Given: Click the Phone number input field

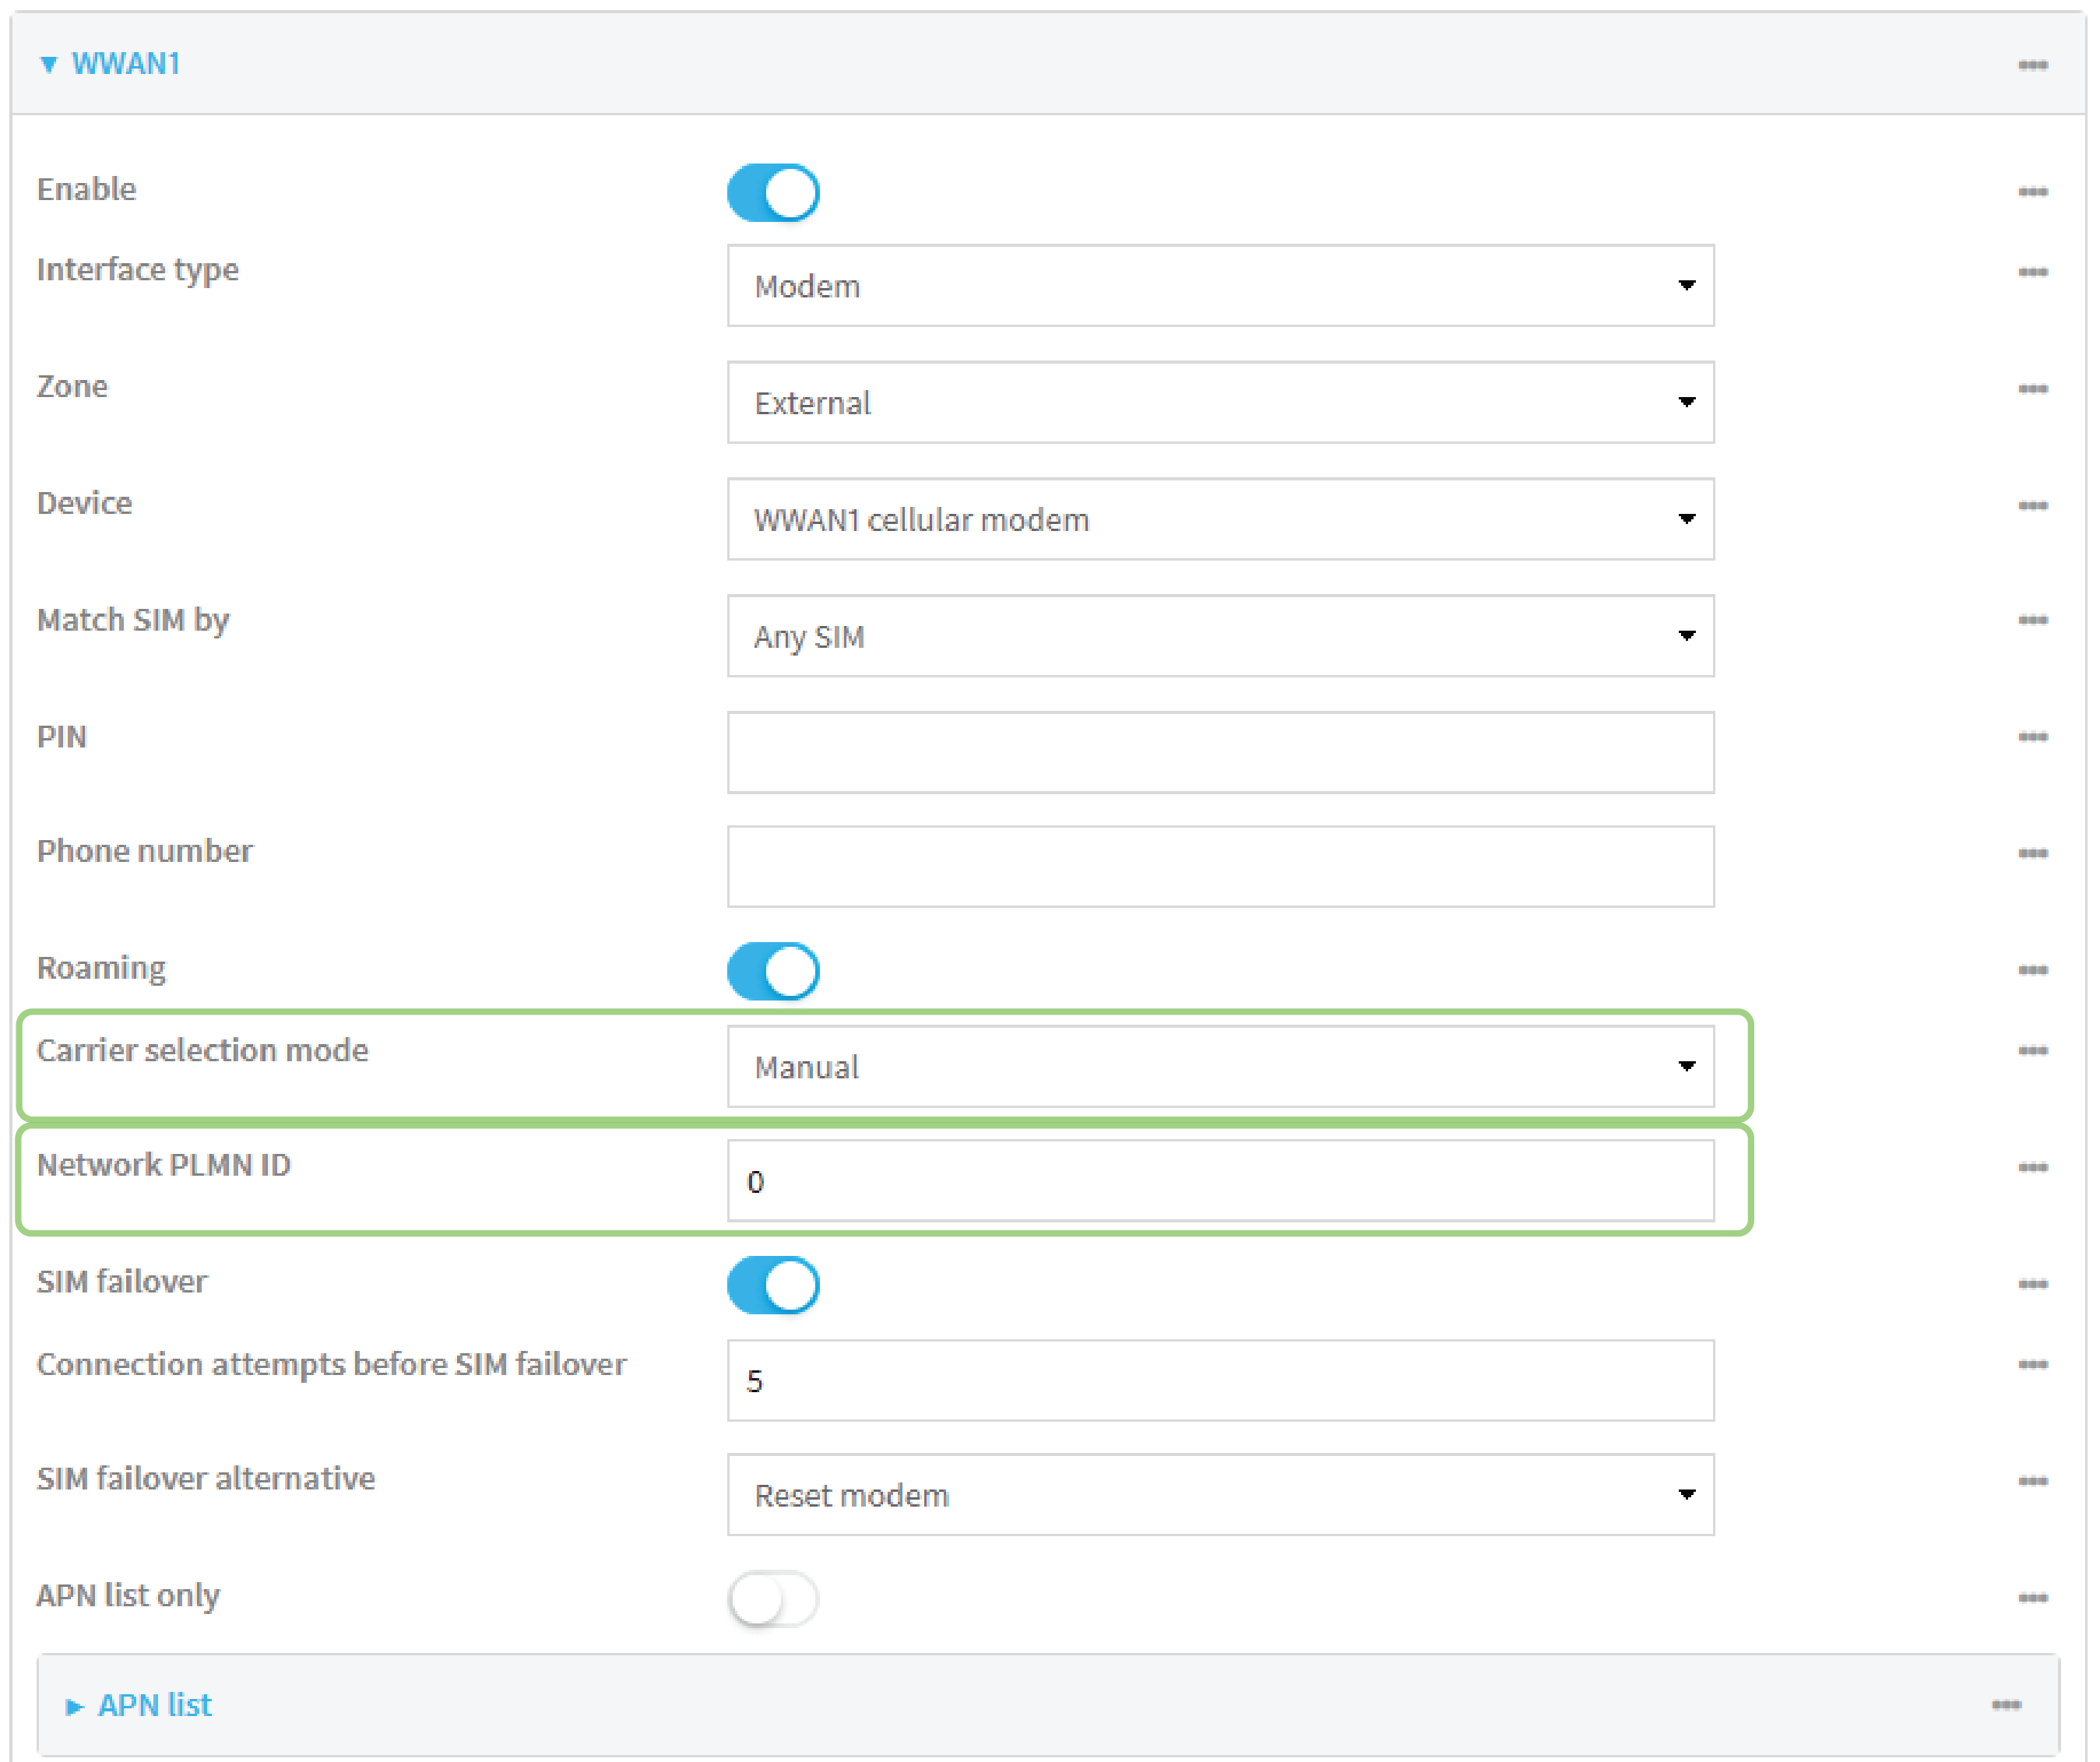Looking at the screenshot, I should point(1219,866).
